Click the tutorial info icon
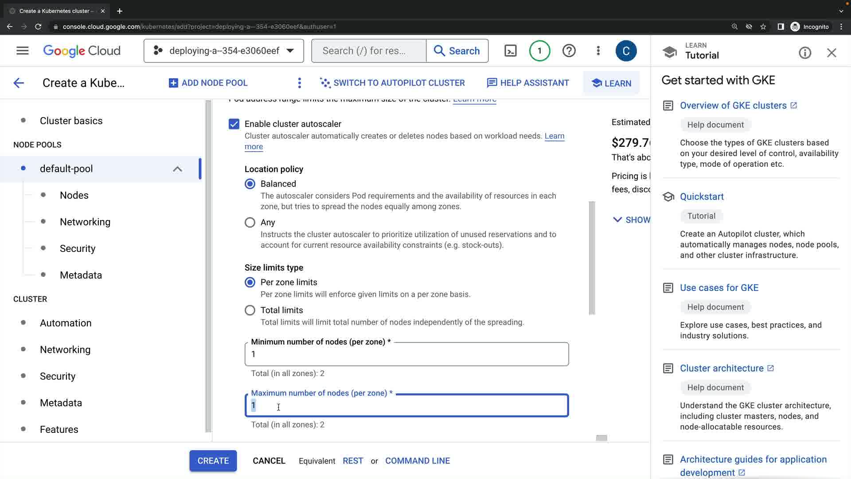 click(805, 53)
